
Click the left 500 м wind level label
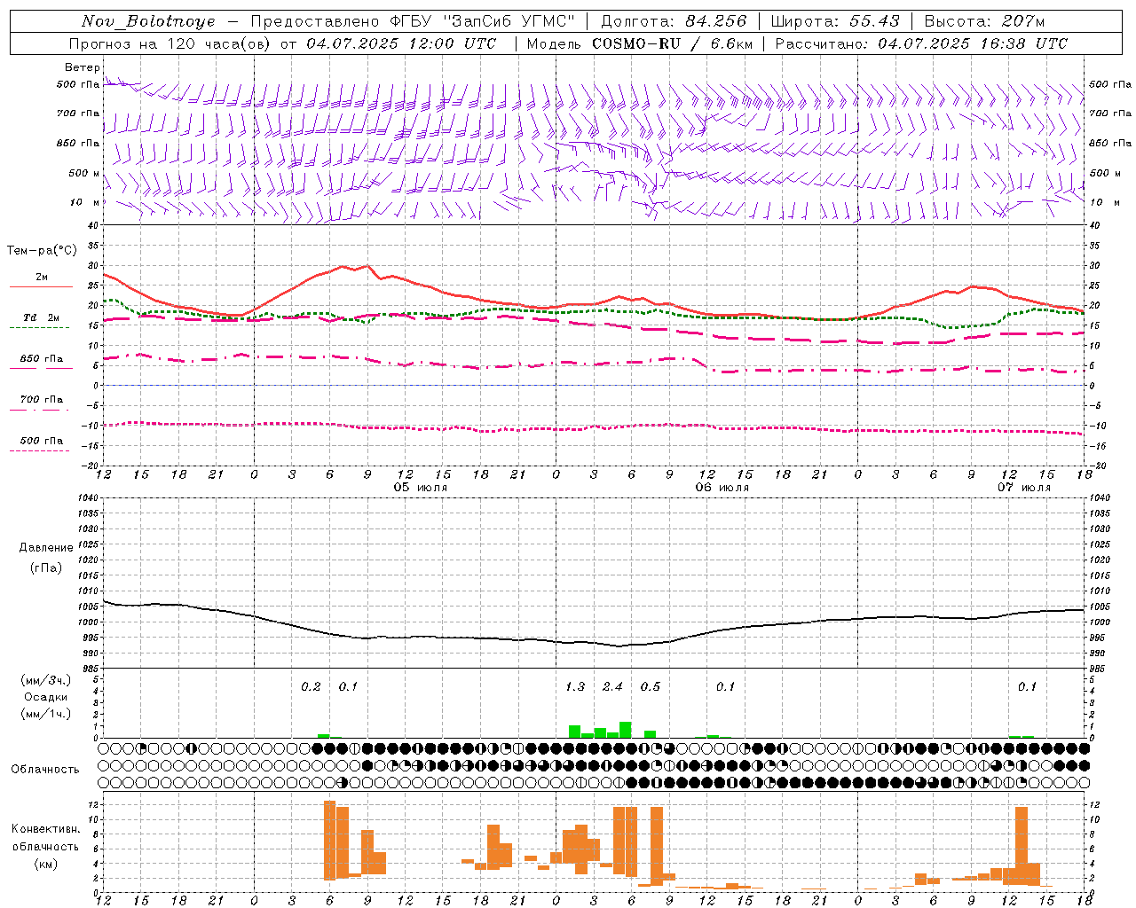pyautogui.click(x=83, y=173)
